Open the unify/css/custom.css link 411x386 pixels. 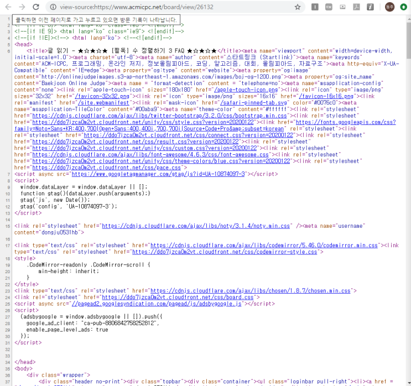coord(144,148)
